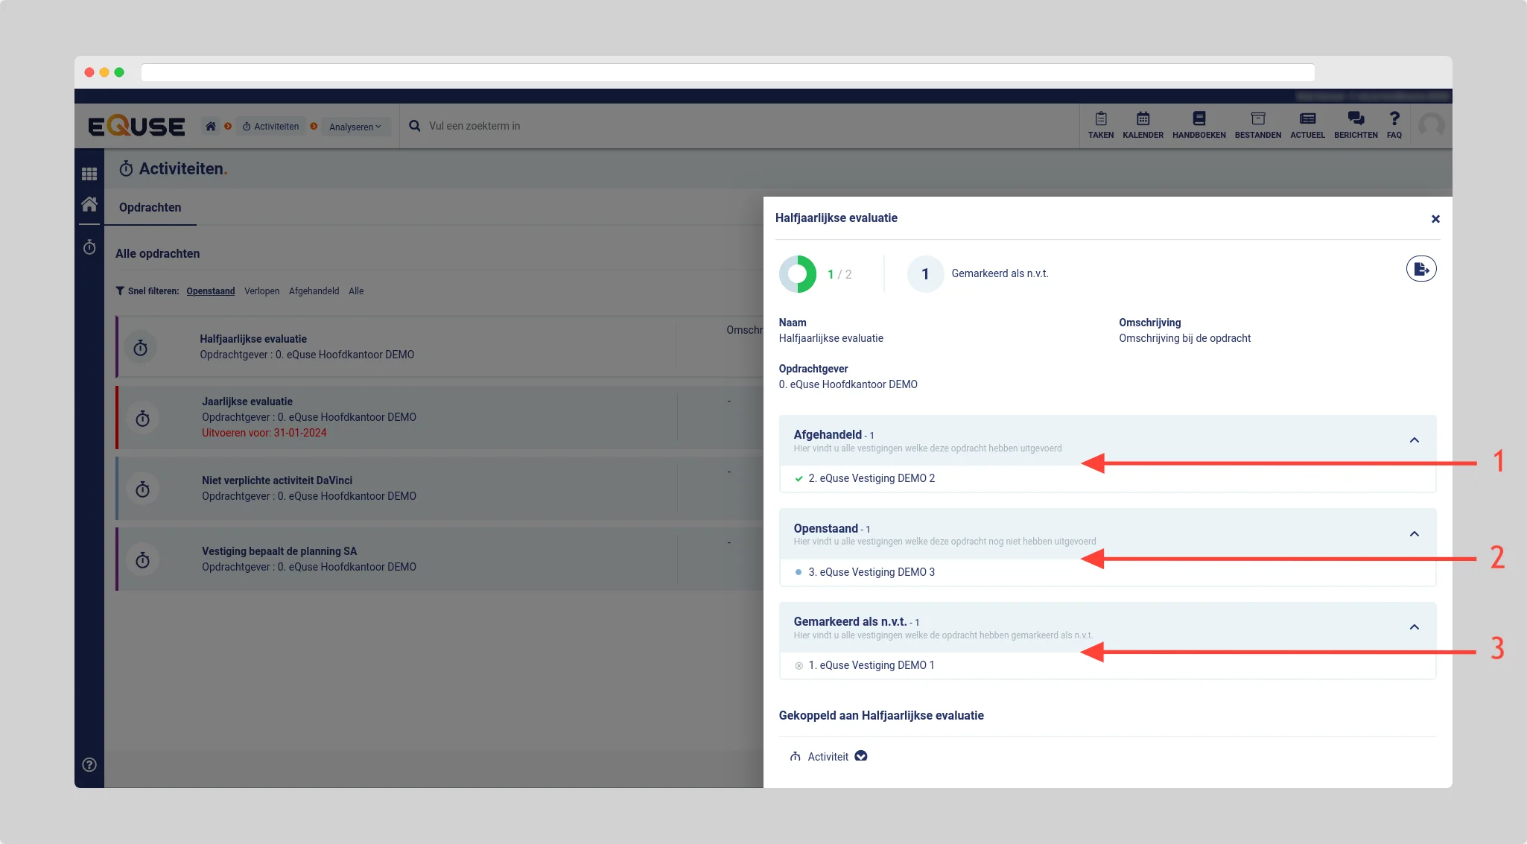Open the Activiteiten breadcrumb

coord(271,127)
